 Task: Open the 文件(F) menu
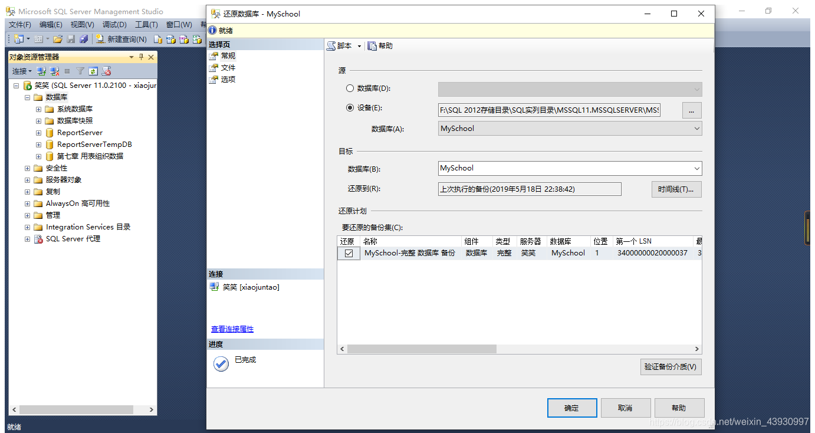click(20, 25)
